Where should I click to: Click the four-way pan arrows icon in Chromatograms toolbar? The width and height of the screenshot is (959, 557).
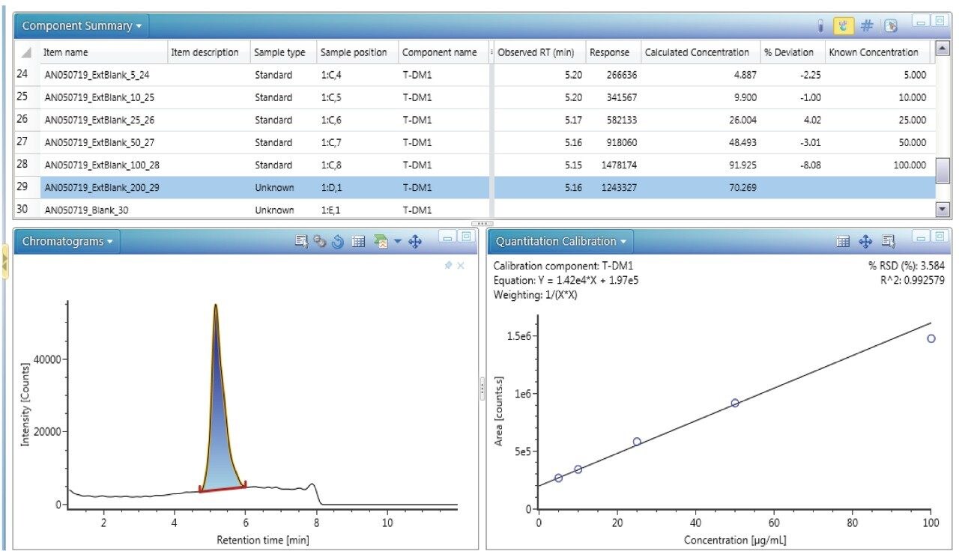[415, 242]
